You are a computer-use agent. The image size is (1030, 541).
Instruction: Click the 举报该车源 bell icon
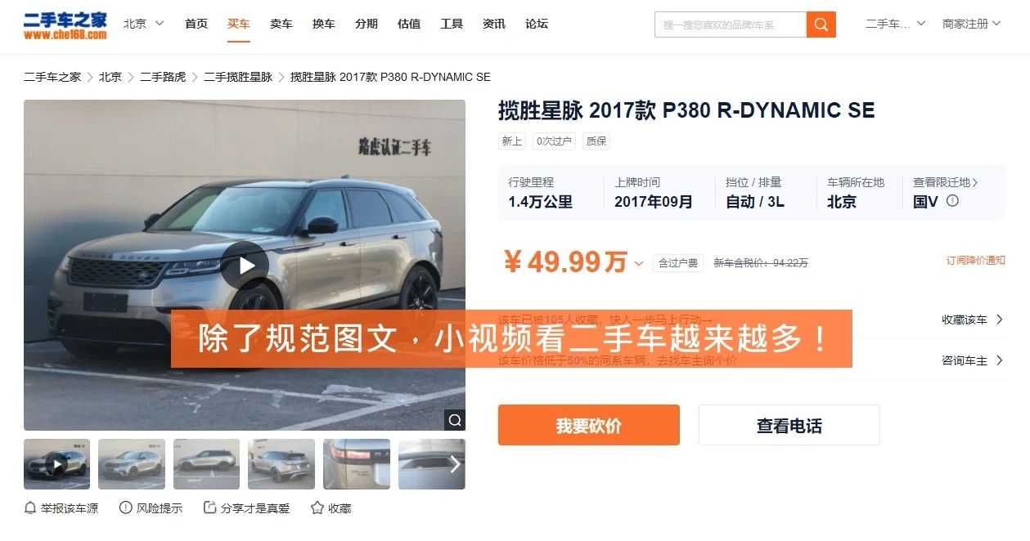tap(30, 508)
